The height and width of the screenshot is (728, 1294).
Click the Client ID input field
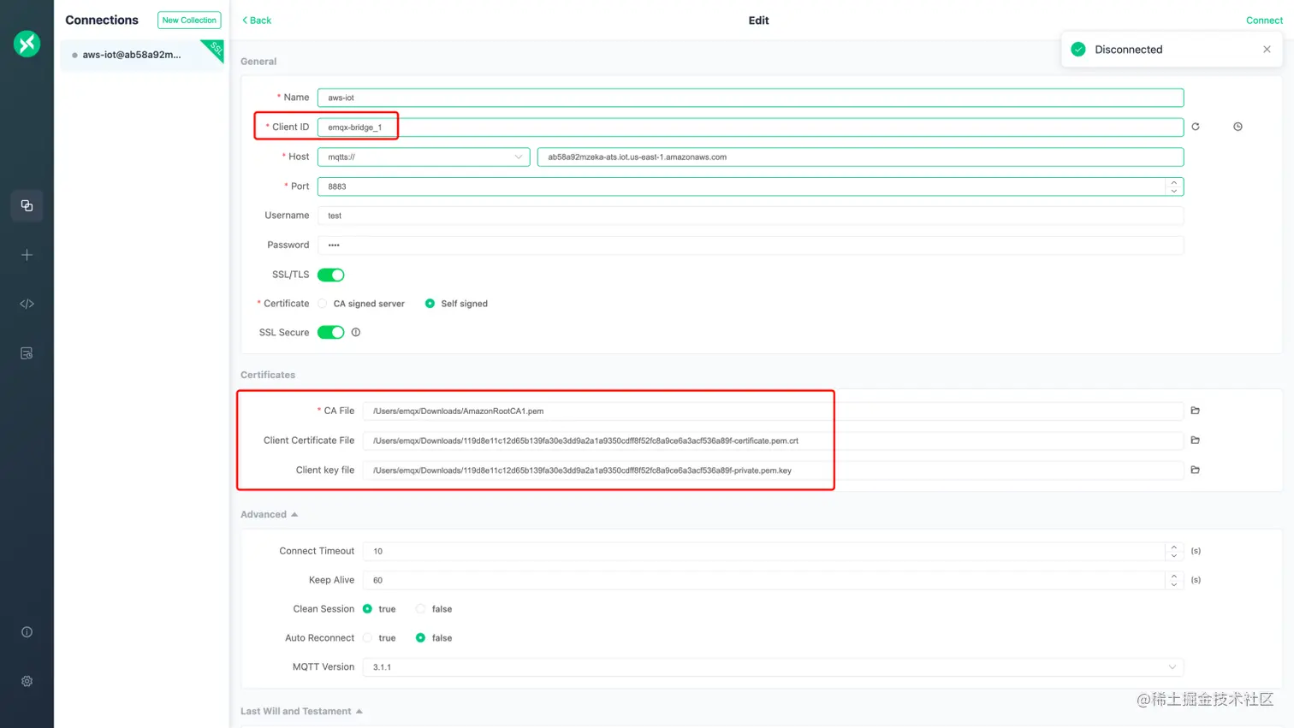(751, 127)
